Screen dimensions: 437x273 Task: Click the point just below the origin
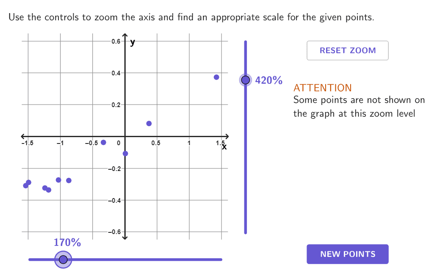pyautogui.click(x=125, y=153)
